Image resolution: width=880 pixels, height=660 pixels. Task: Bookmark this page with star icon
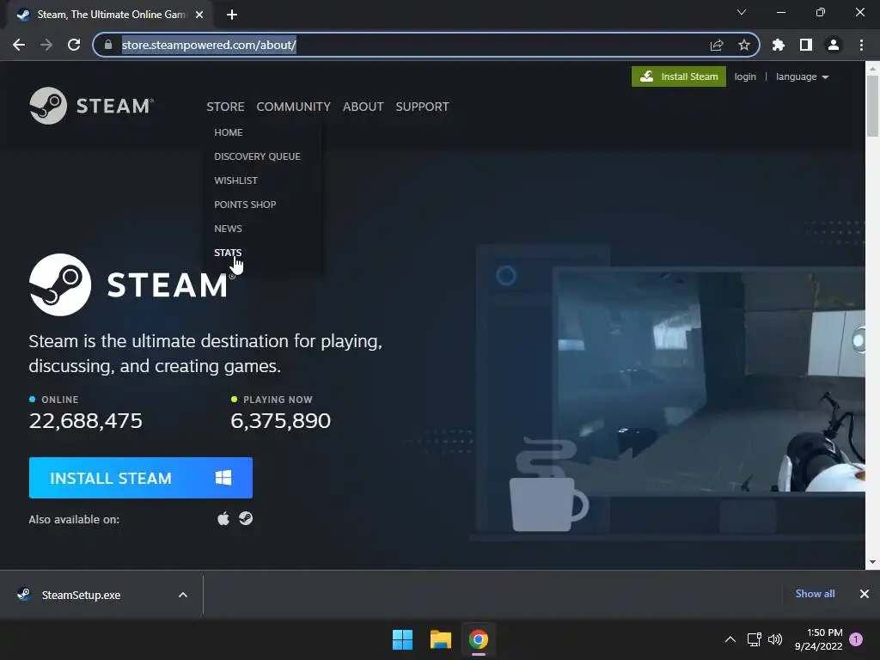click(743, 45)
